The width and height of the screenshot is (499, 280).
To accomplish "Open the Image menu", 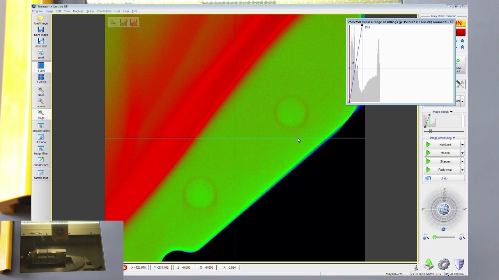I will click(49, 11).
